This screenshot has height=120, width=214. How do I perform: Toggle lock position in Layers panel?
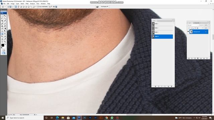[196, 28]
